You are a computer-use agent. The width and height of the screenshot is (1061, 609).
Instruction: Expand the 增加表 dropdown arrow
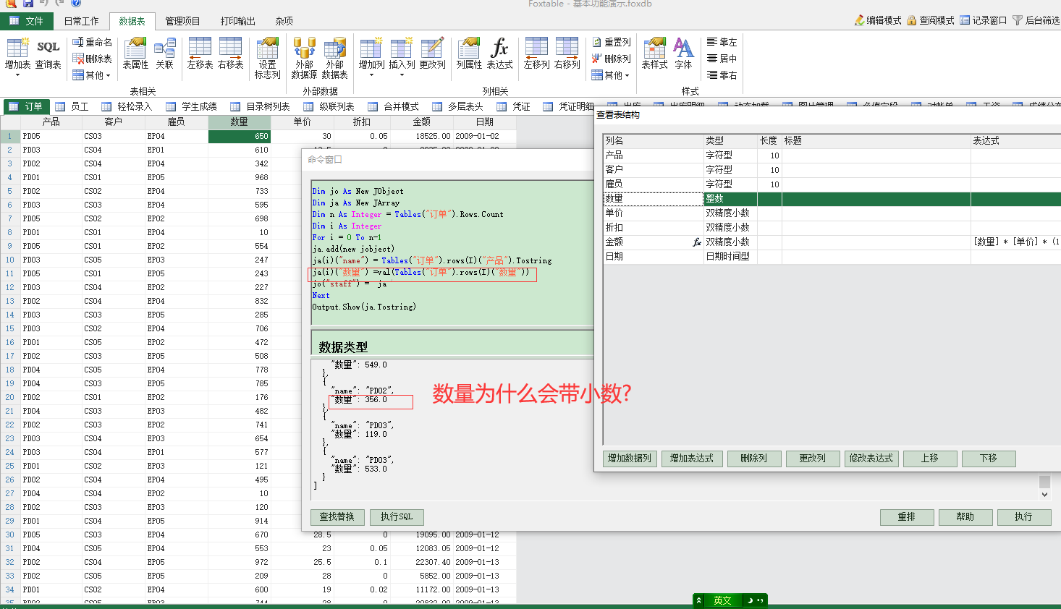coord(17,75)
